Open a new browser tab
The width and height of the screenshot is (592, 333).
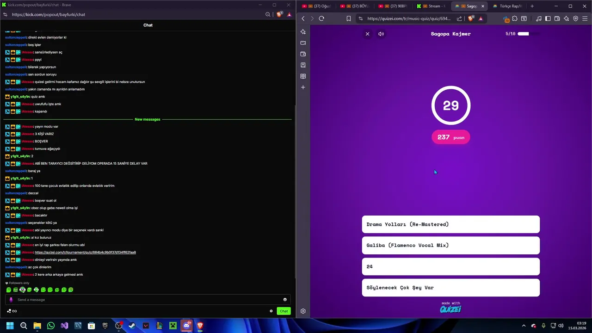pos(532,6)
